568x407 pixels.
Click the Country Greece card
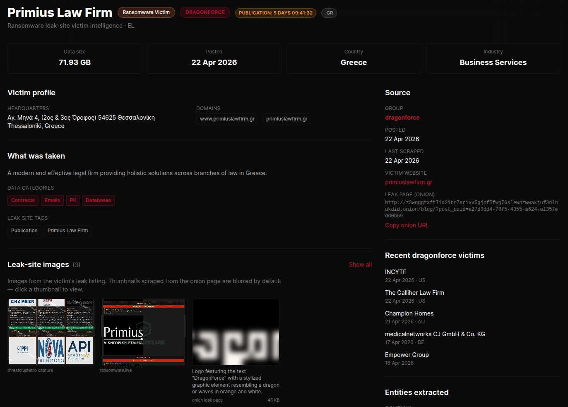click(354, 58)
